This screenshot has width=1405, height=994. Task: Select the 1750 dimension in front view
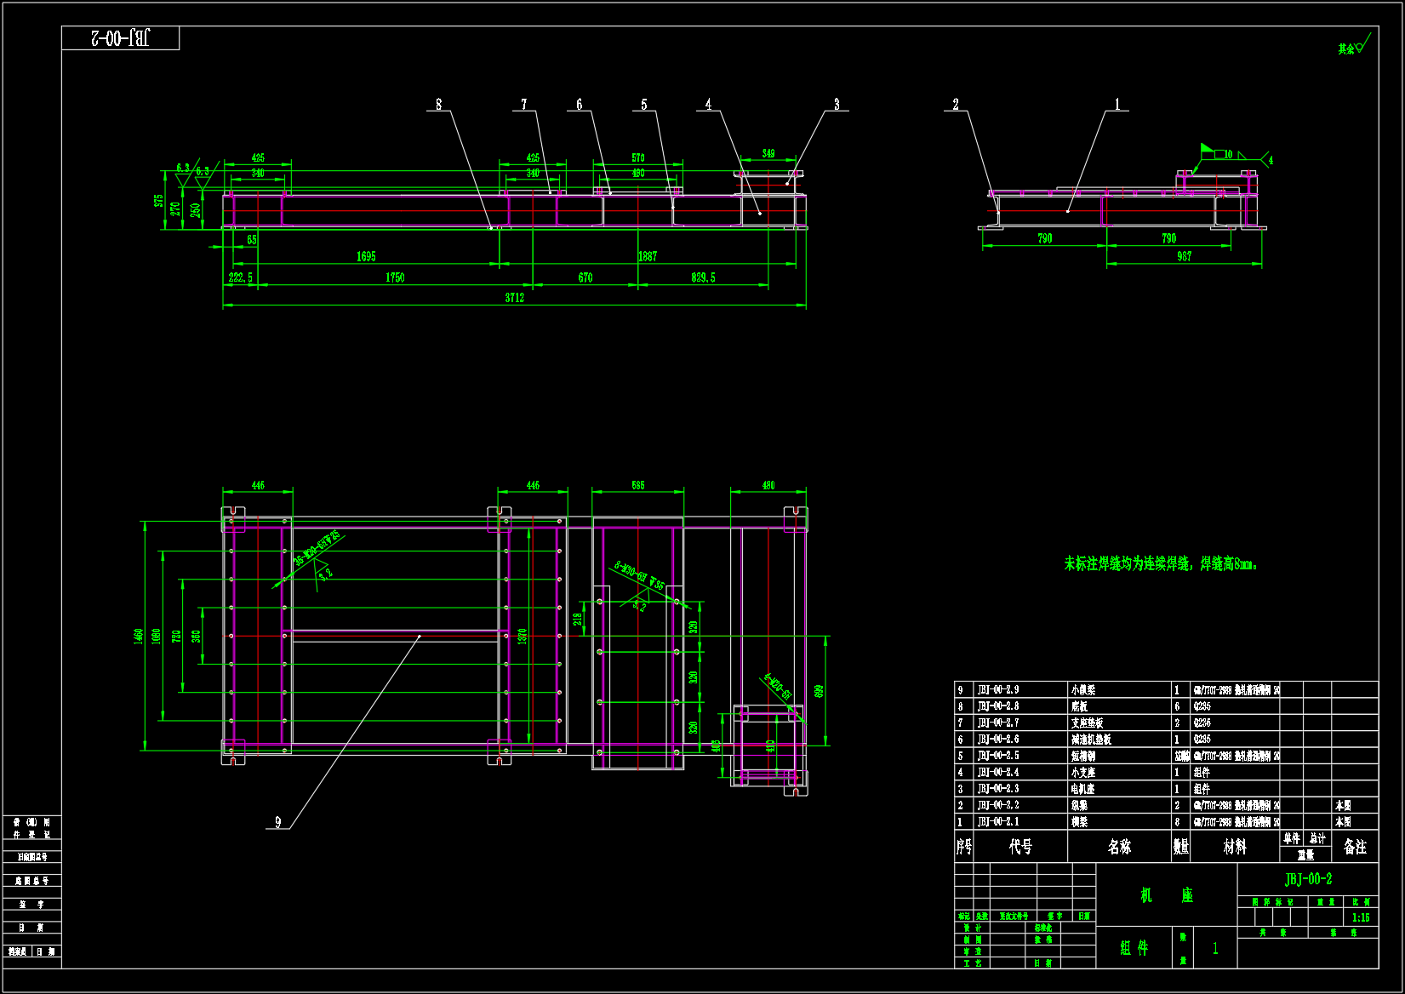(x=395, y=277)
